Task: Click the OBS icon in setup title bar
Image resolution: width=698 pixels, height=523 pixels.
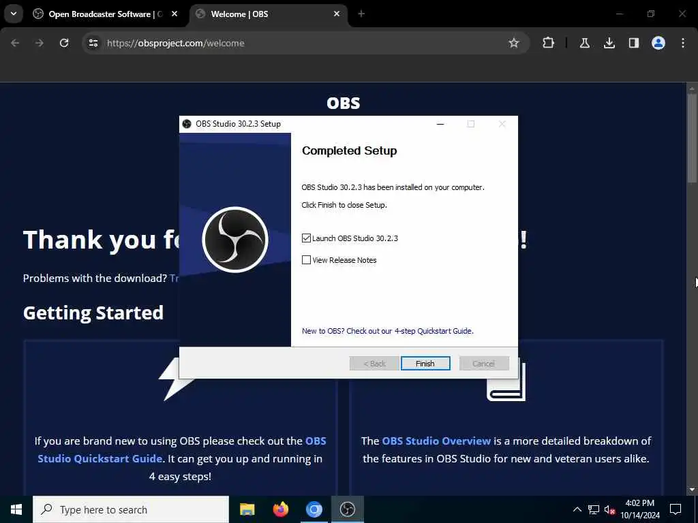Action: pyautogui.click(x=187, y=124)
